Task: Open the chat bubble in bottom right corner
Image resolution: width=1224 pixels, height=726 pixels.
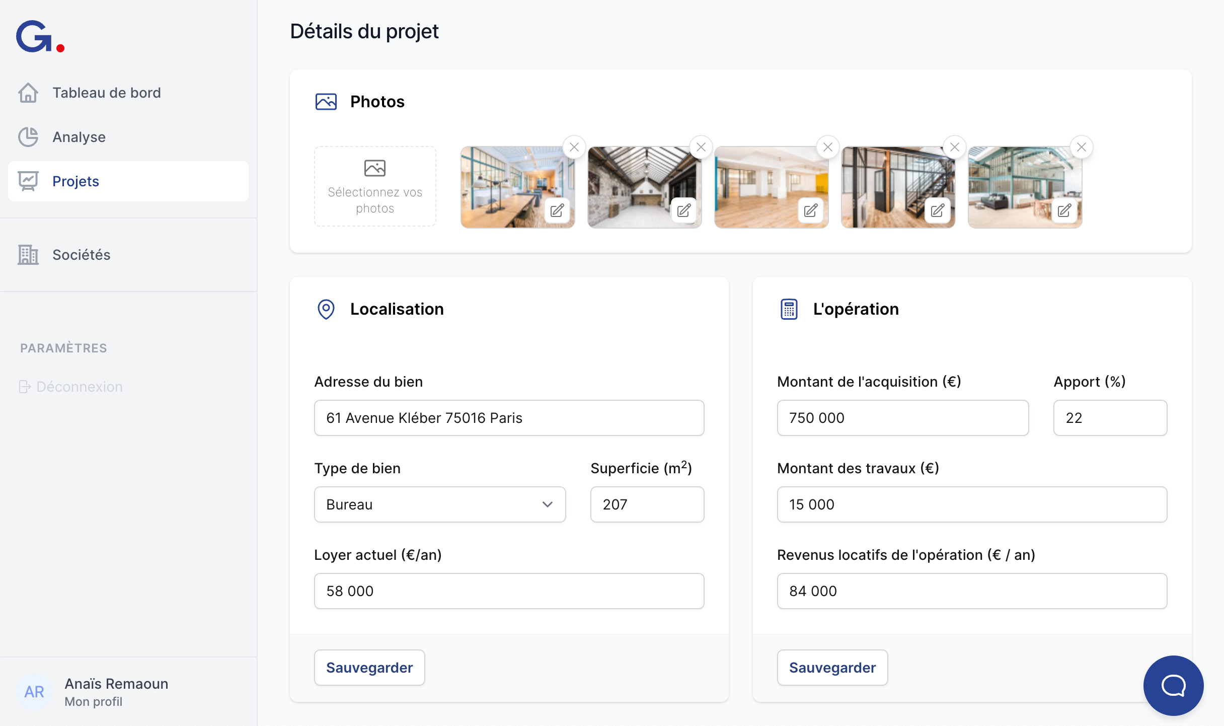Action: point(1173,685)
